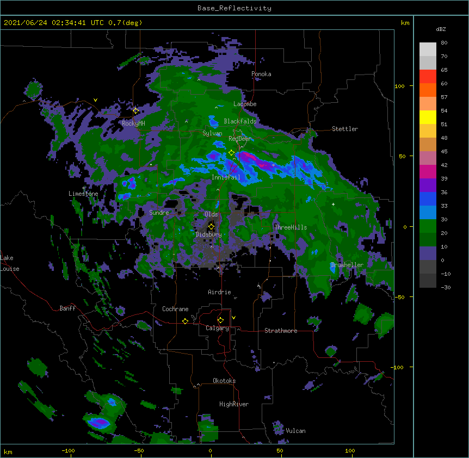This screenshot has height=458, width=469.
Task: Click the Lake Louise label
Action: (x=10, y=263)
